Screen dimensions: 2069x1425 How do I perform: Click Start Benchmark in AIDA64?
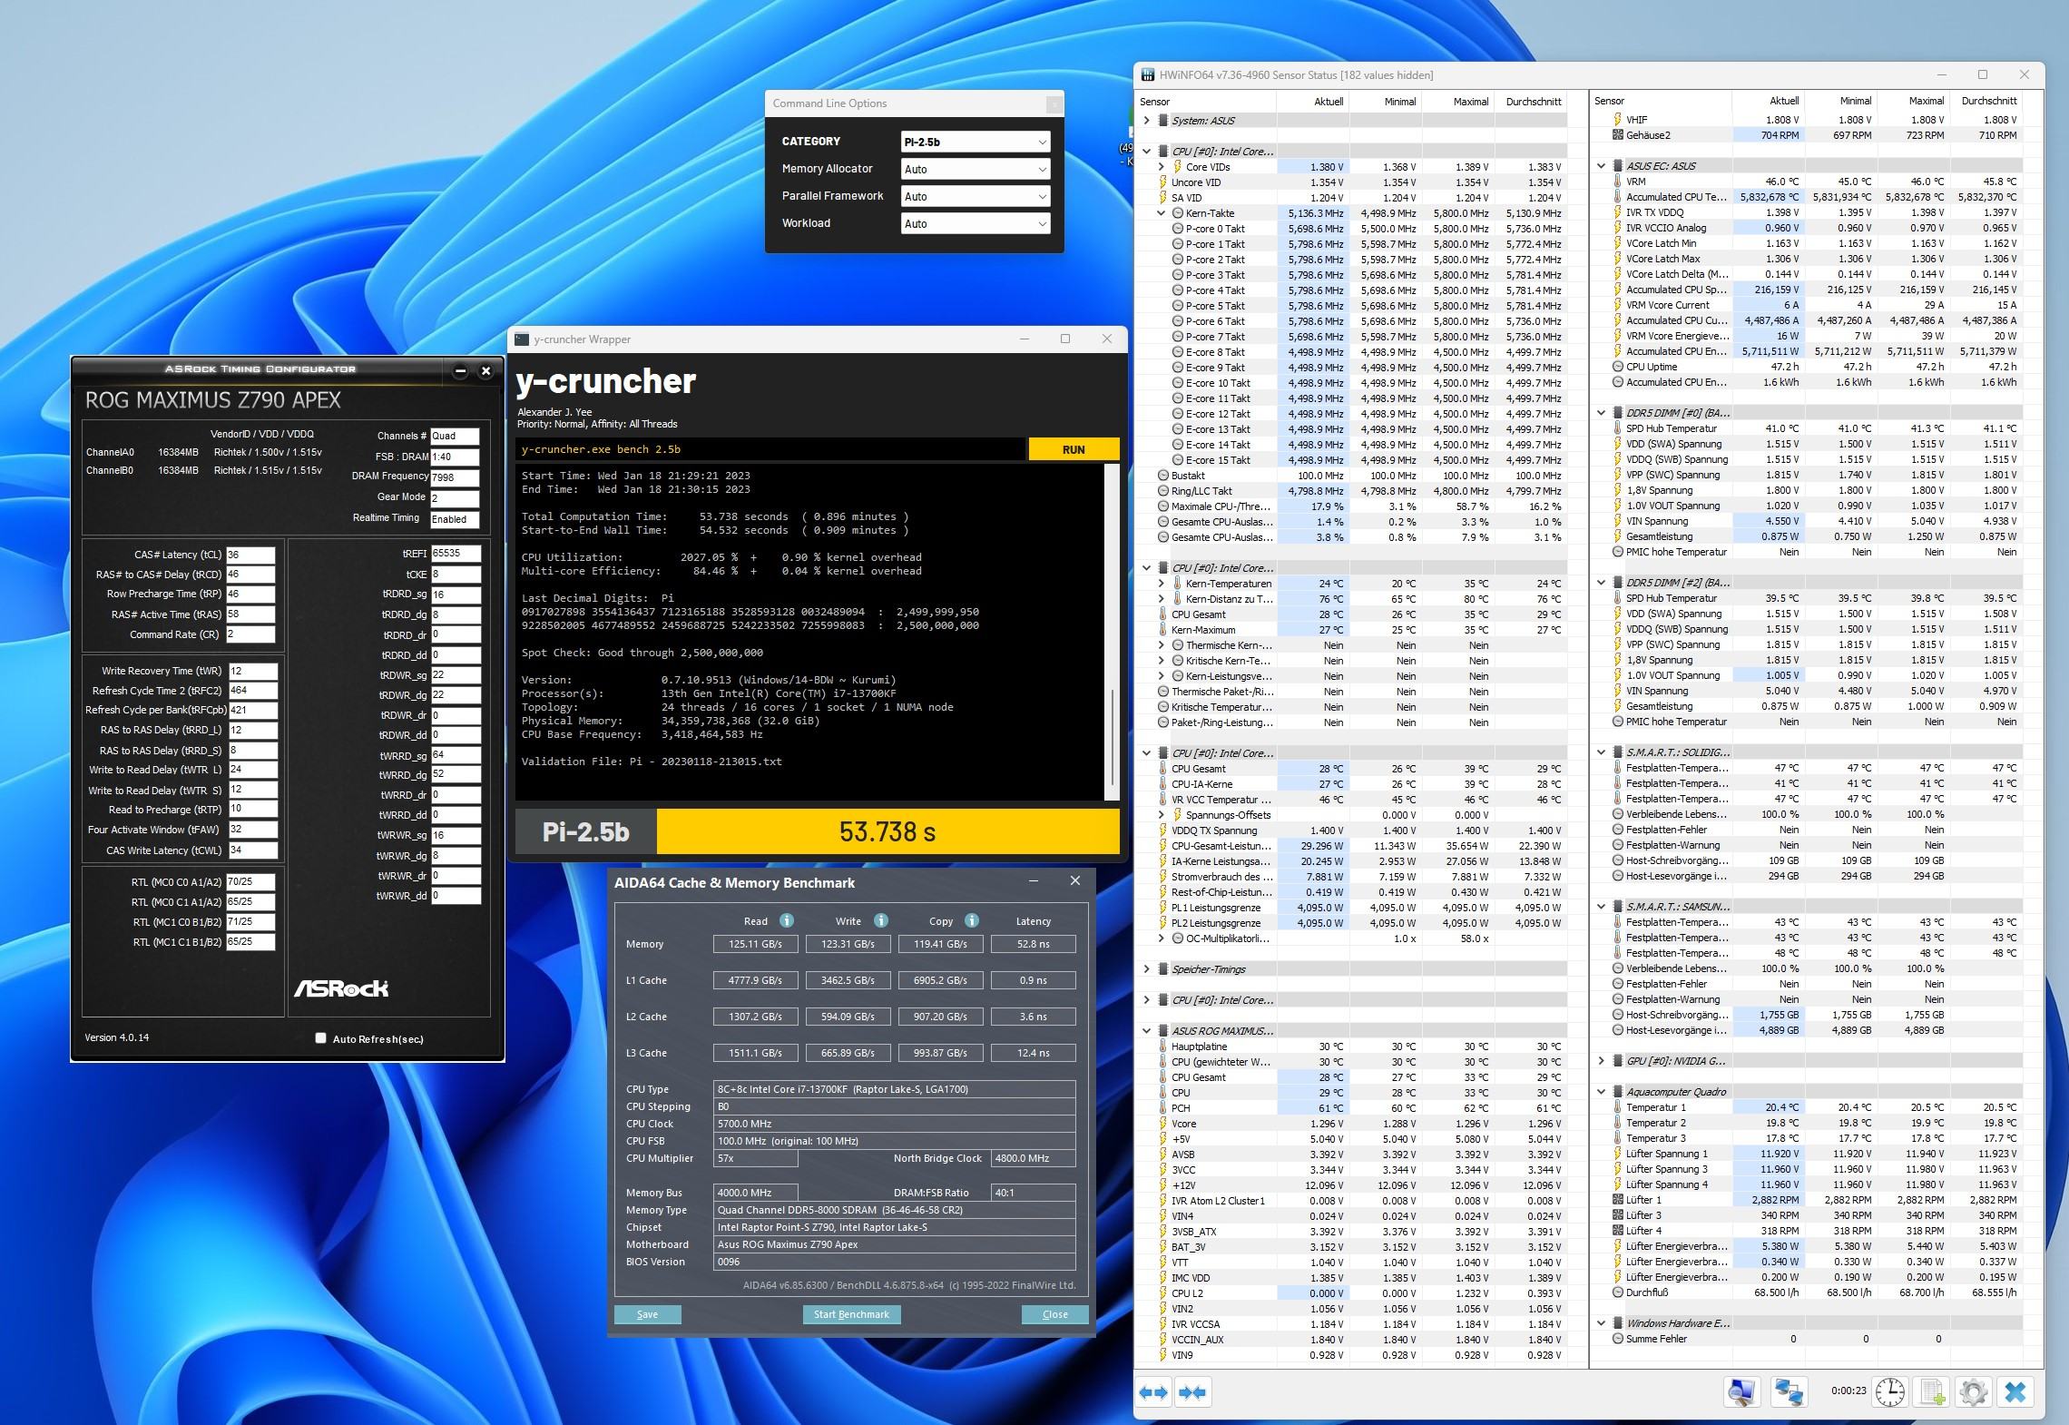click(x=850, y=1314)
